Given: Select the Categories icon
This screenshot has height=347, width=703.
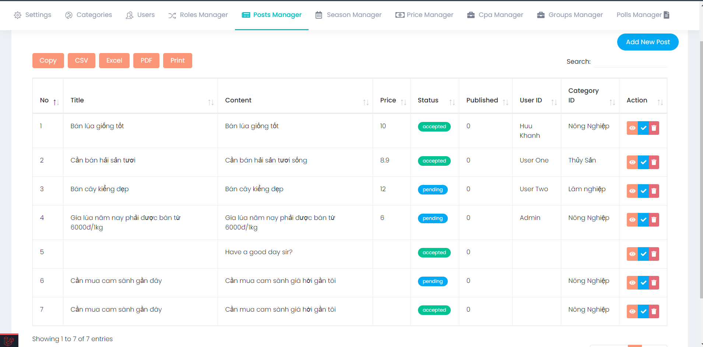Looking at the screenshot, I should (x=68, y=15).
